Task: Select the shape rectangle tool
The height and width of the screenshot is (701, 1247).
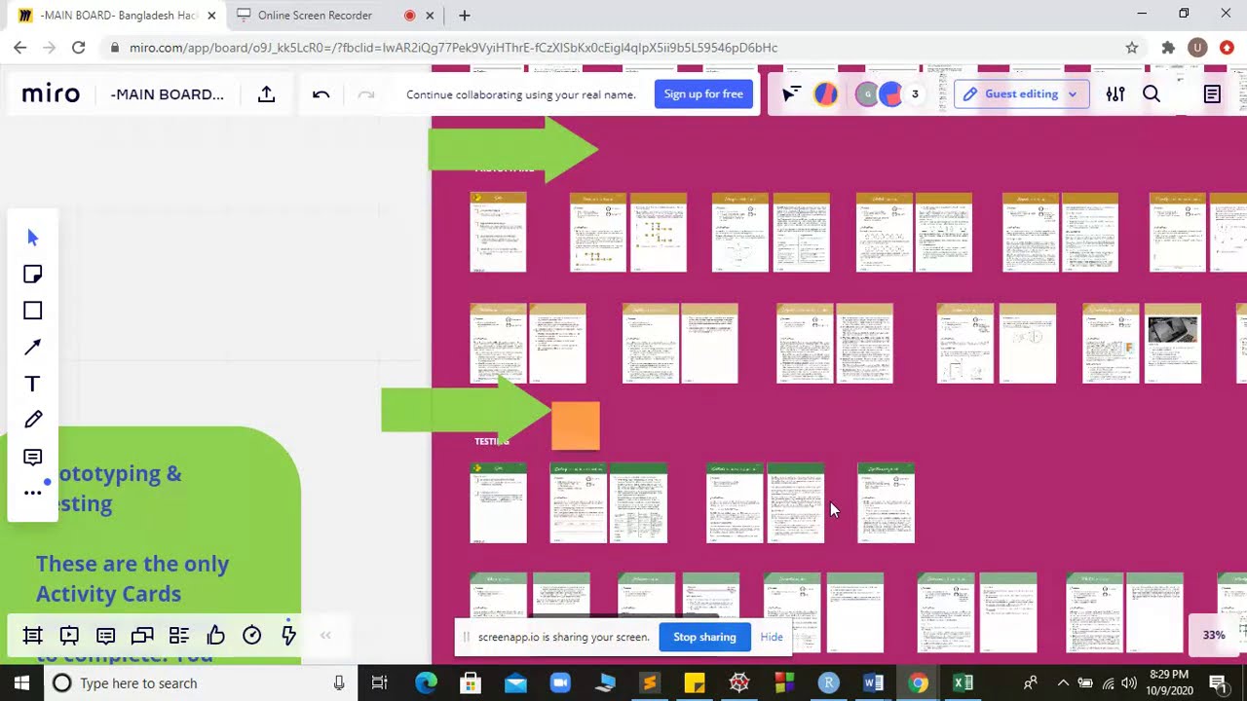Action: [32, 311]
